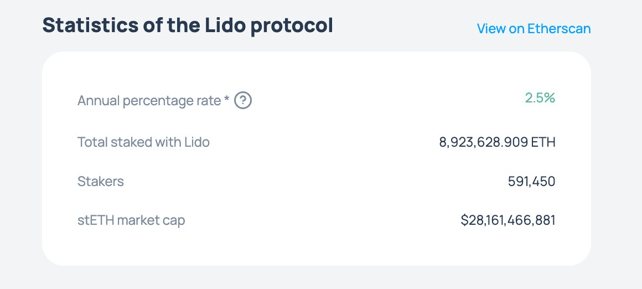Click the asterisk after Annual percentage rate

(x=227, y=99)
